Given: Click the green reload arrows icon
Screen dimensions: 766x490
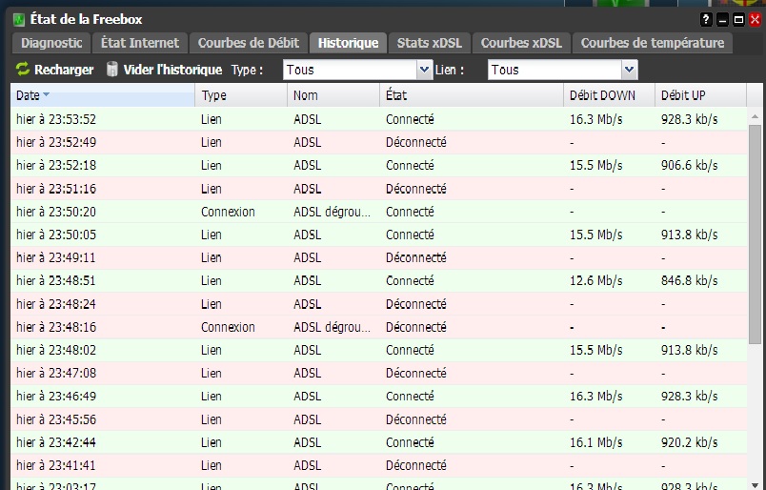Looking at the screenshot, I should (23, 70).
